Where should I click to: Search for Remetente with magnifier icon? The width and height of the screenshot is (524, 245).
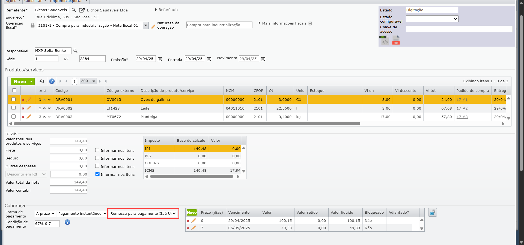tap(74, 10)
